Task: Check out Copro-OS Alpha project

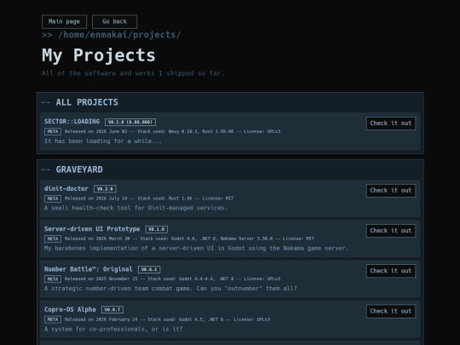Action: 391,311
